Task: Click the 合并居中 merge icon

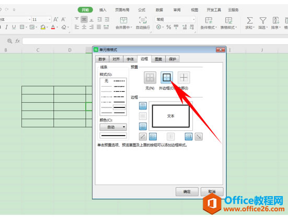Action: pyautogui.click(x=123, y=20)
